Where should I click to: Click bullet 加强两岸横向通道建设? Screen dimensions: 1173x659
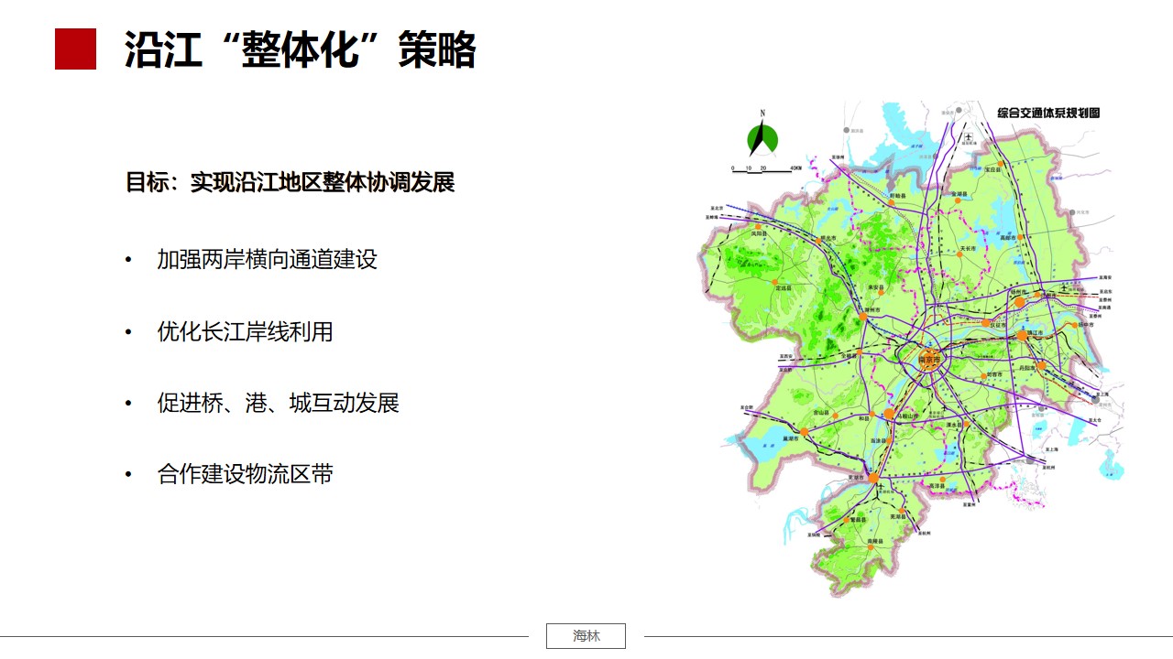click(x=267, y=259)
